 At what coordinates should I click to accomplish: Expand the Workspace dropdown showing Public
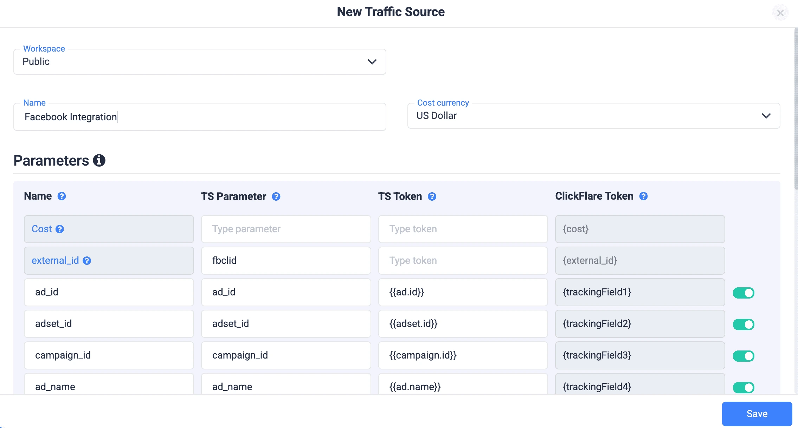coord(200,62)
